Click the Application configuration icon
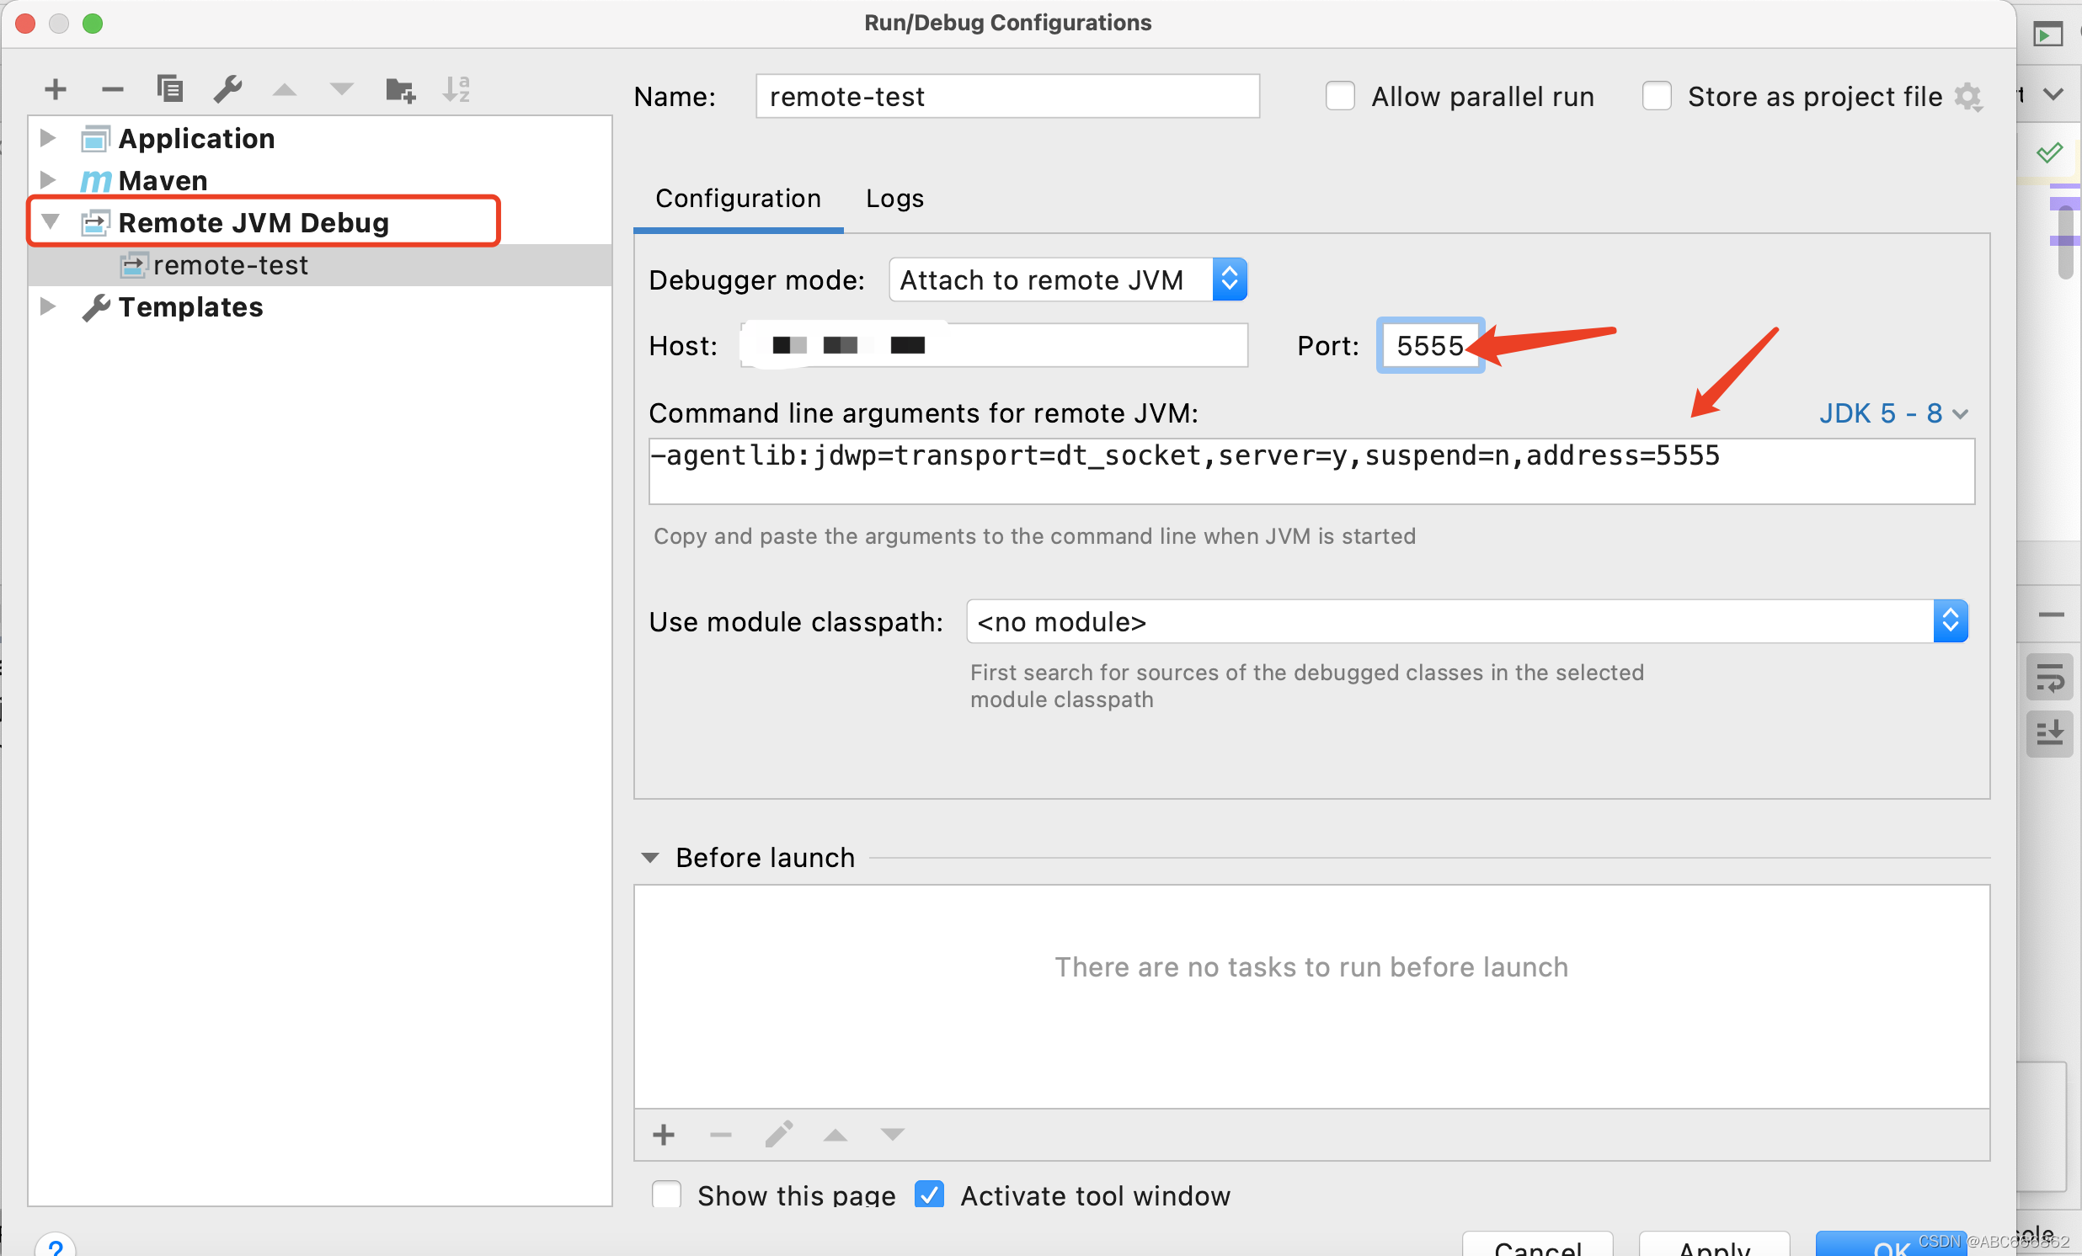Image resolution: width=2082 pixels, height=1256 pixels. [x=92, y=136]
